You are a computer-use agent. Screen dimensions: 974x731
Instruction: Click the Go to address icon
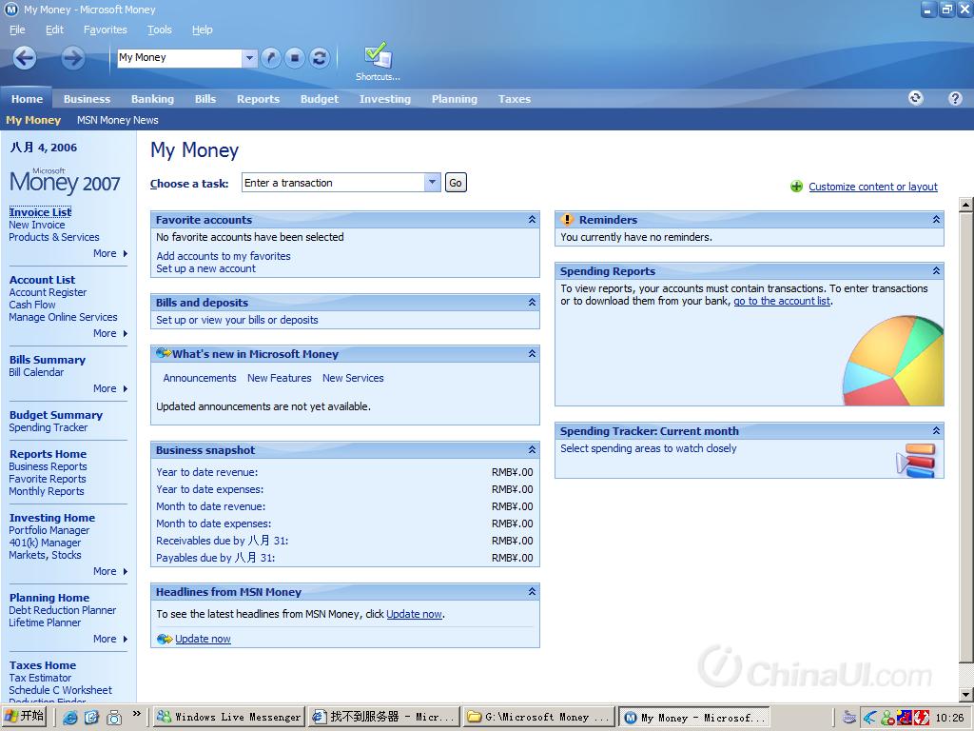point(271,58)
